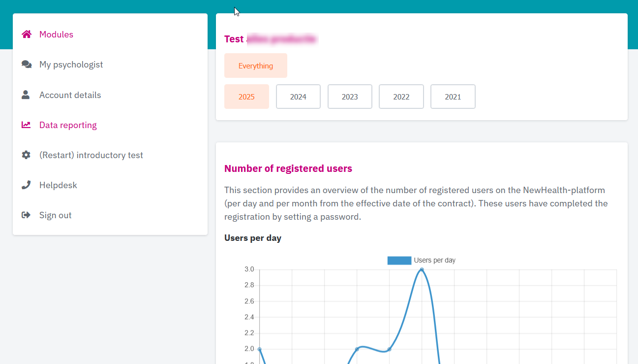Click the bold Users per day subheading

click(253, 238)
